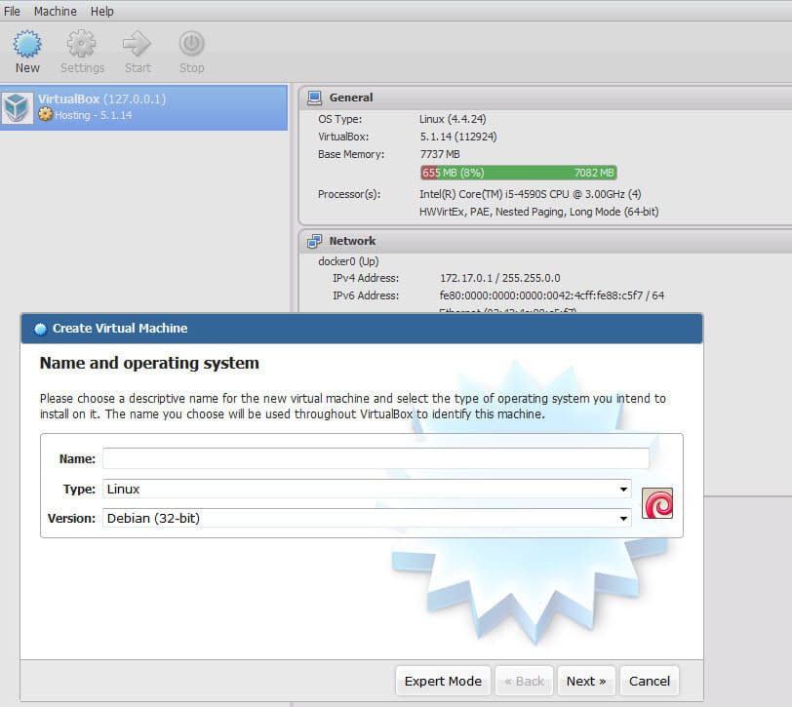The height and width of the screenshot is (707, 792).
Task: Click the Stop power toolbar icon
Action: (x=191, y=44)
